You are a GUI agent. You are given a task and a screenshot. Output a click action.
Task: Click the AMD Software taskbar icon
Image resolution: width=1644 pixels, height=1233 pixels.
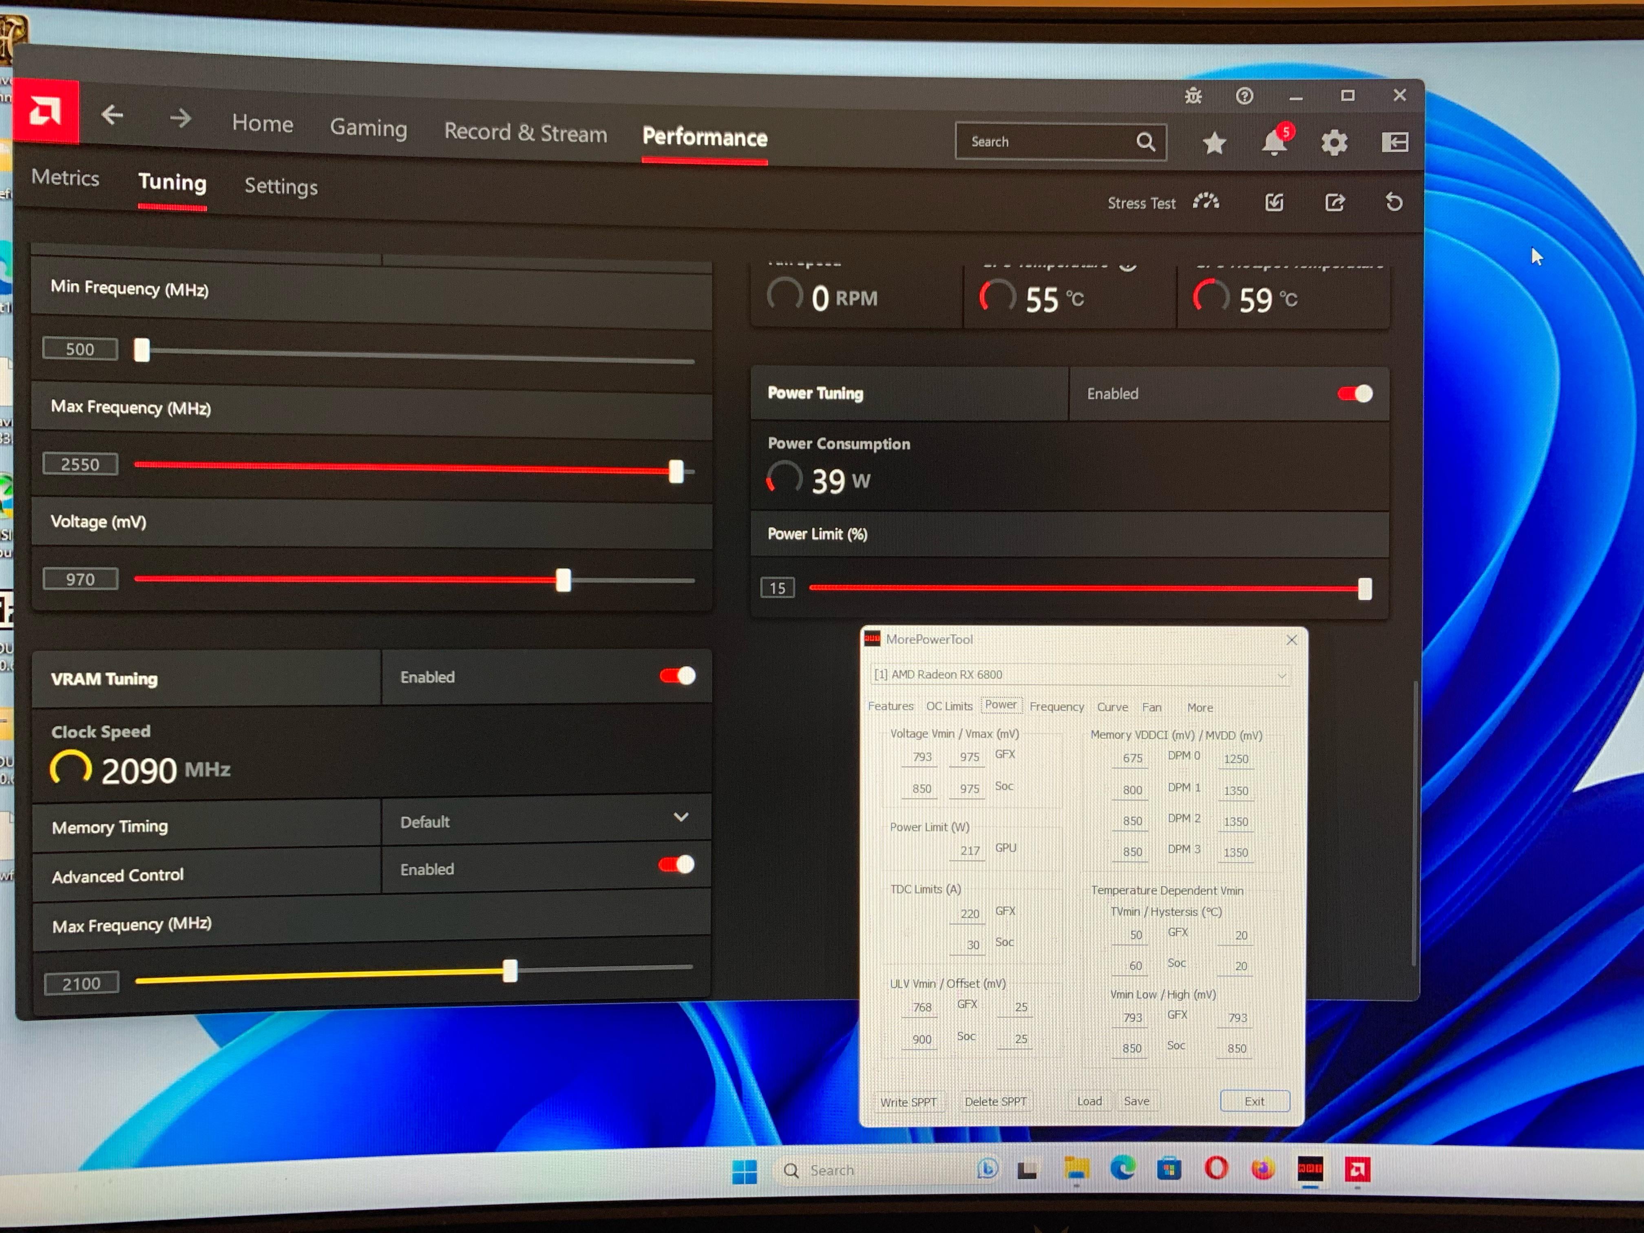(x=1357, y=1169)
